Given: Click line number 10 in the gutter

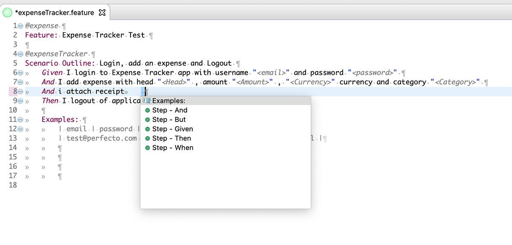Looking at the screenshot, I should [13, 110].
